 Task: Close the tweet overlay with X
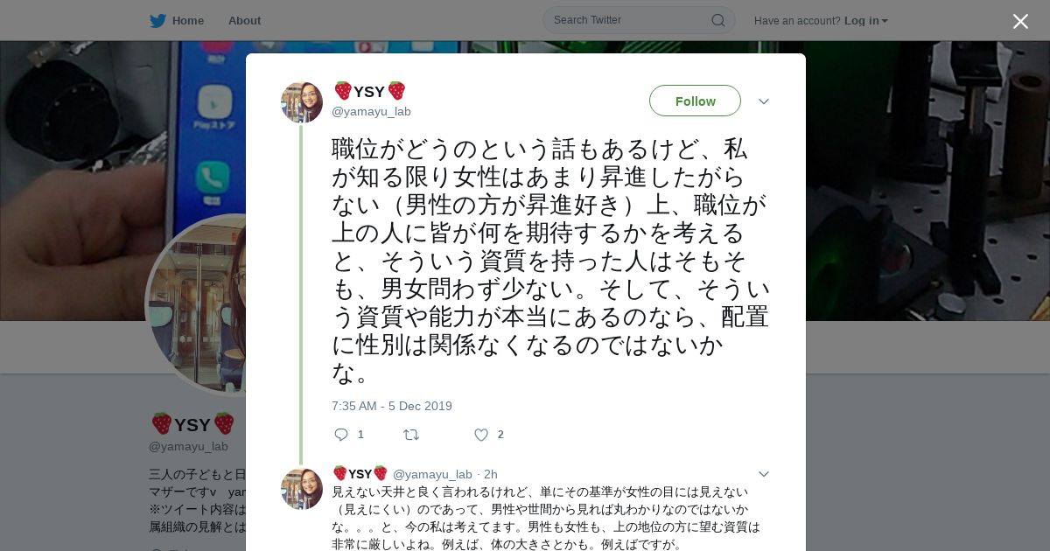(x=1020, y=21)
